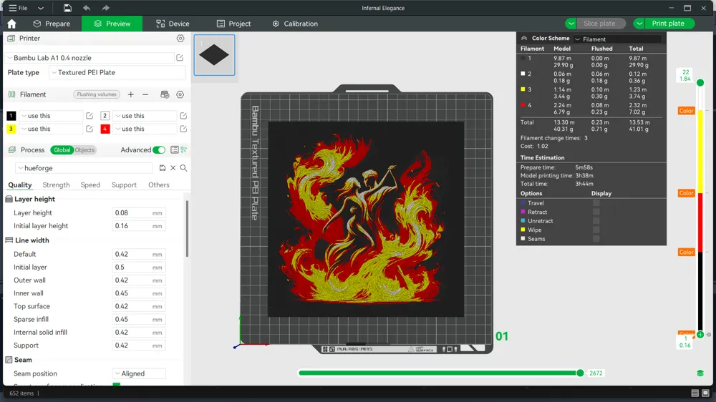716x402 pixels.
Task: Add a filament with plus icon
Action: pos(130,94)
